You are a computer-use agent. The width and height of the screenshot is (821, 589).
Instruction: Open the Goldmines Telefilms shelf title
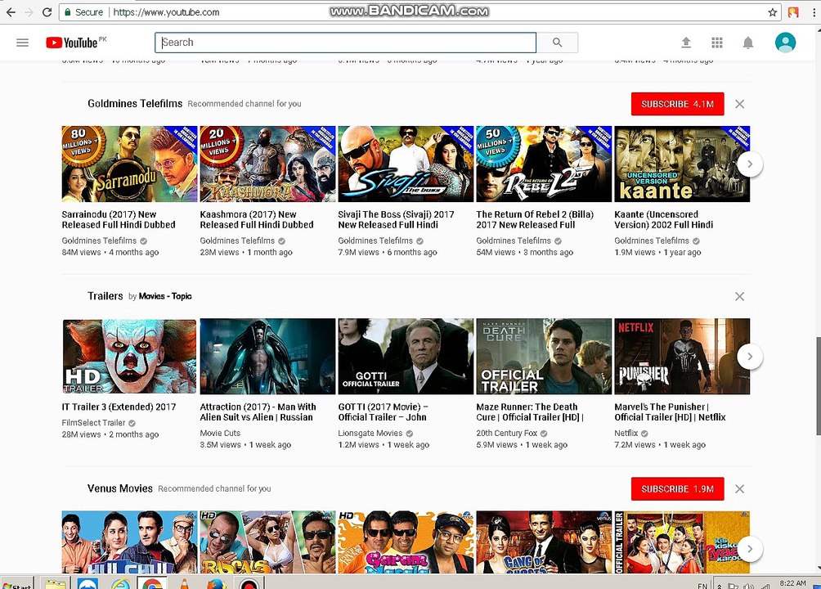pyautogui.click(x=135, y=104)
